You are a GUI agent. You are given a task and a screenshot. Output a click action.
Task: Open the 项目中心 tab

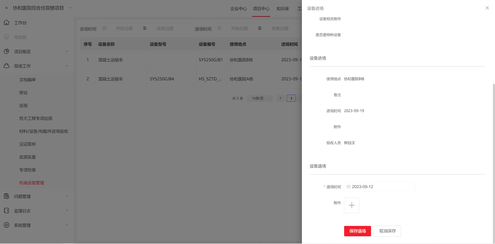261,9
